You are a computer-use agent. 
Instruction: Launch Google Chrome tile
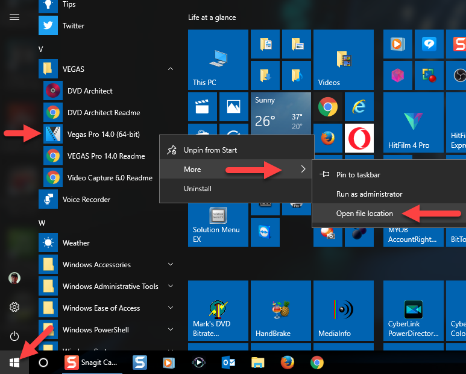327,106
